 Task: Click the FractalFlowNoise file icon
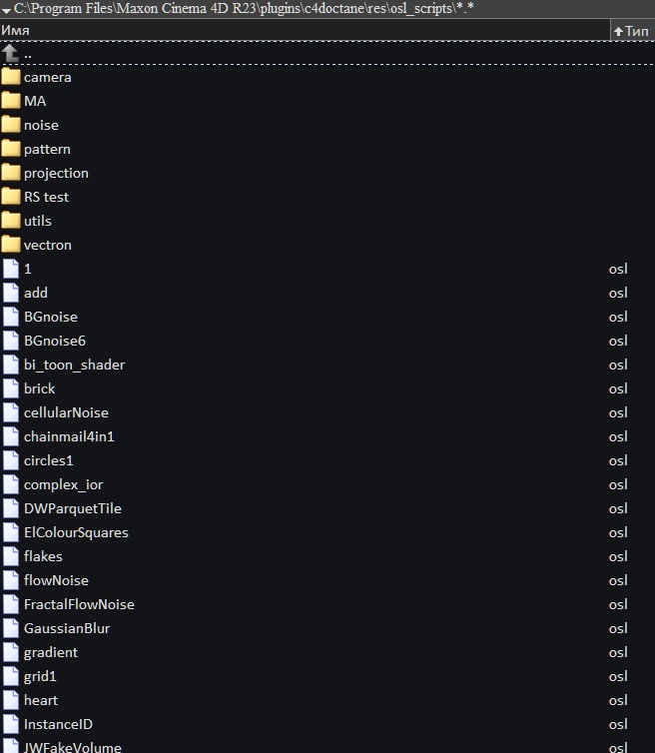11,604
